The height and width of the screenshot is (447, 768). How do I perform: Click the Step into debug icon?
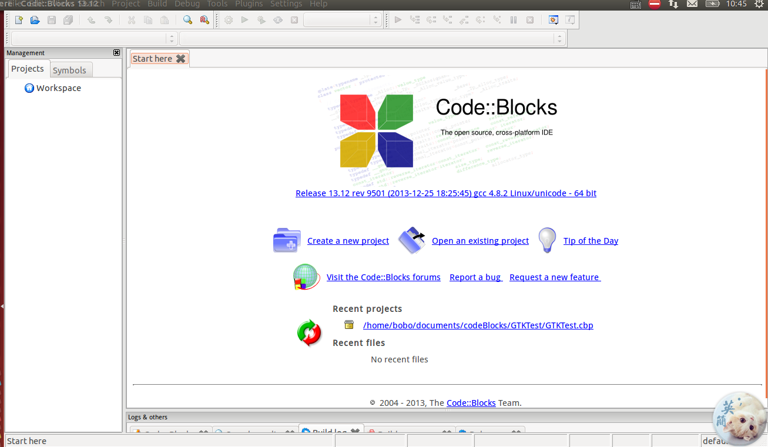[448, 20]
